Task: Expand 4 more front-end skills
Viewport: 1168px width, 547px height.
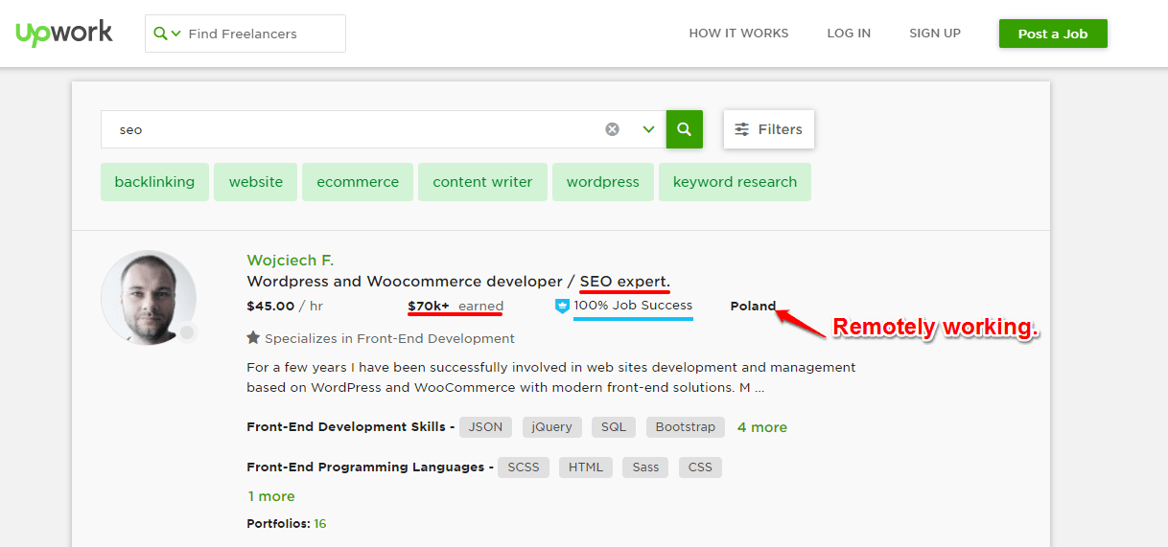Action: point(761,427)
